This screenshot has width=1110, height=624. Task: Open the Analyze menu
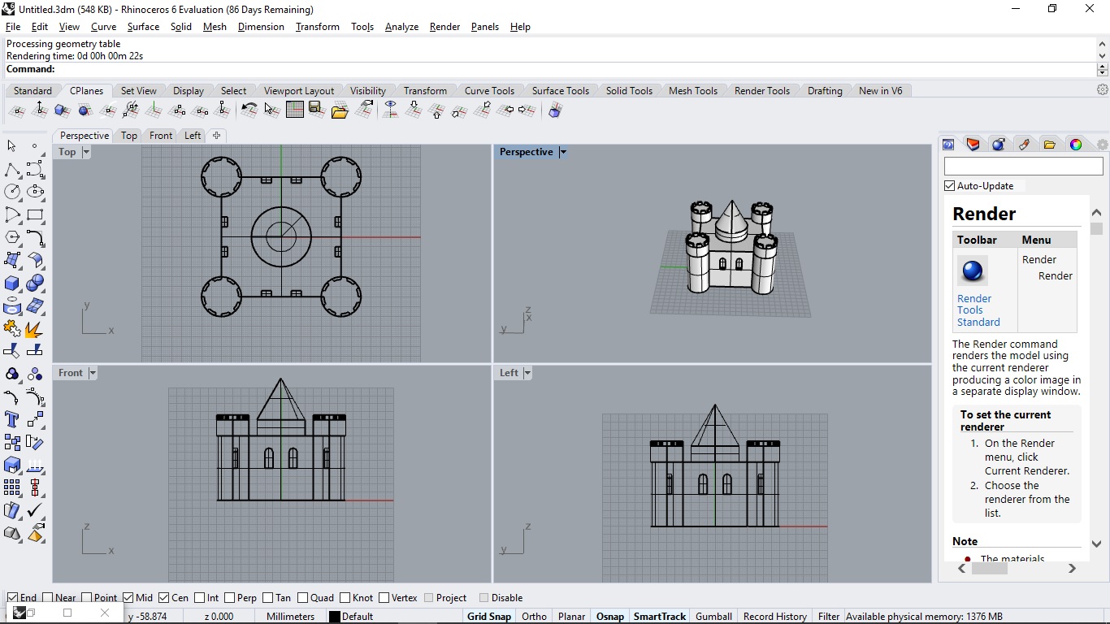tap(401, 27)
